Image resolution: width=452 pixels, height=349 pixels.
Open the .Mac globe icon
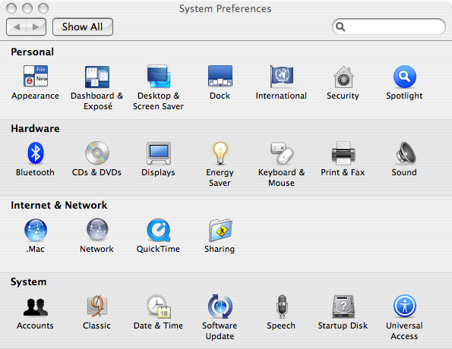coord(36,229)
